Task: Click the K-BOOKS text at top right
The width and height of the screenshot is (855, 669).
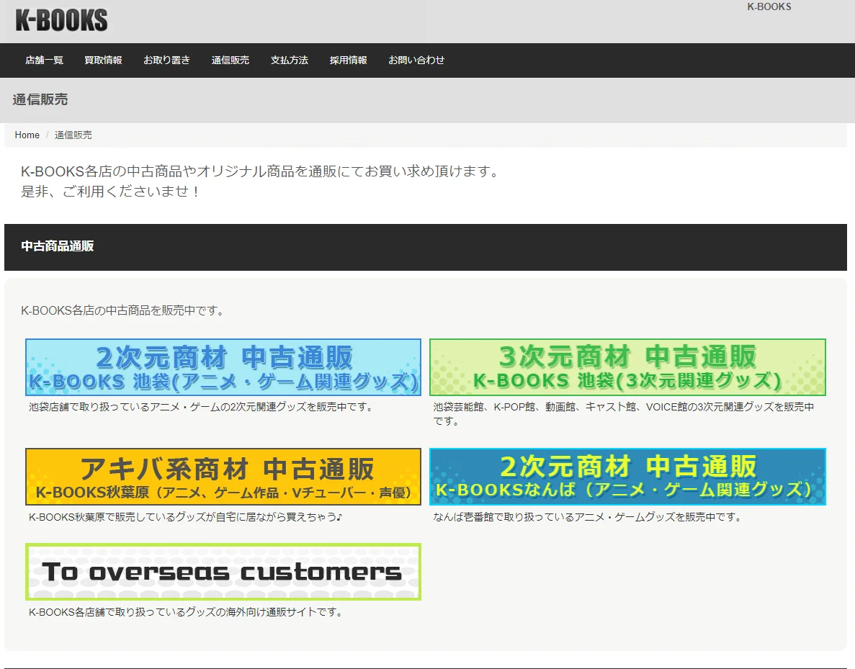Action: [769, 7]
